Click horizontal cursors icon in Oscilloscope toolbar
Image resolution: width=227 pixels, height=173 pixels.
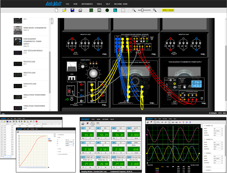(x=180, y=122)
